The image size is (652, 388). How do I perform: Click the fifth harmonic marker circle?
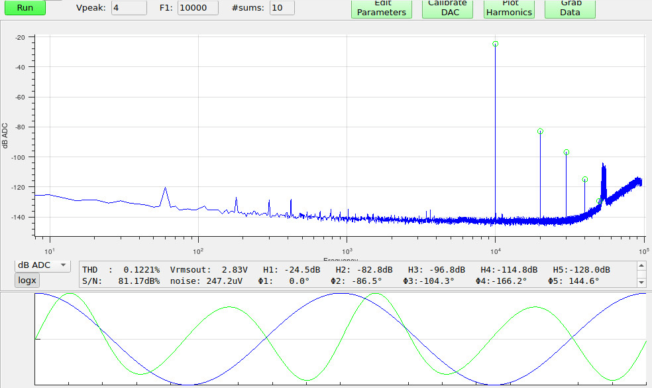(x=599, y=201)
